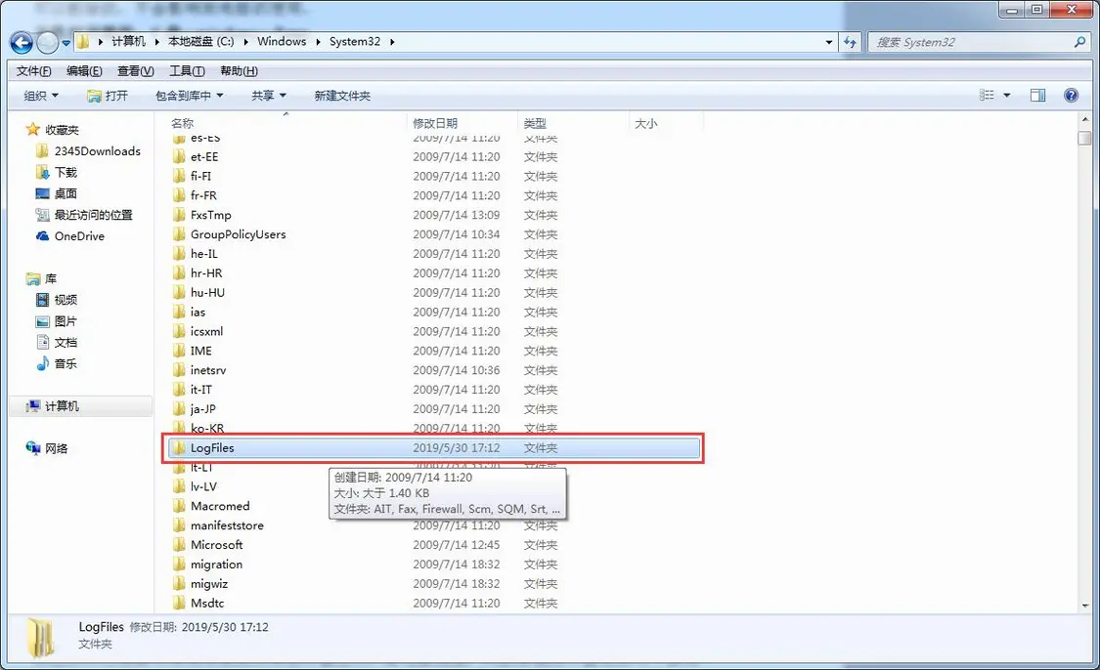Click the 打开 toolbar button
Image resolution: width=1100 pixels, height=670 pixels.
(108, 96)
